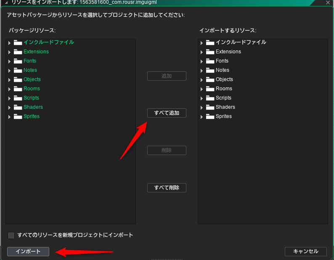334x260 pixels.
Task: Expand Extensions in package resources
Action: (x=9, y=52)
